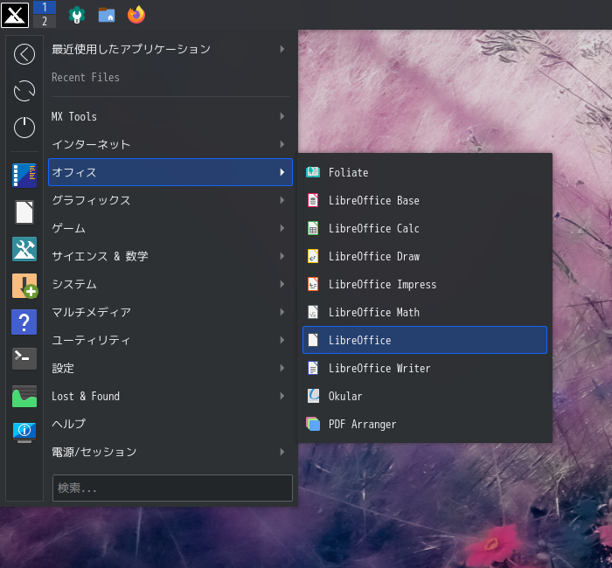Click the circular refresh arrows icon

[x=24, y=91]
